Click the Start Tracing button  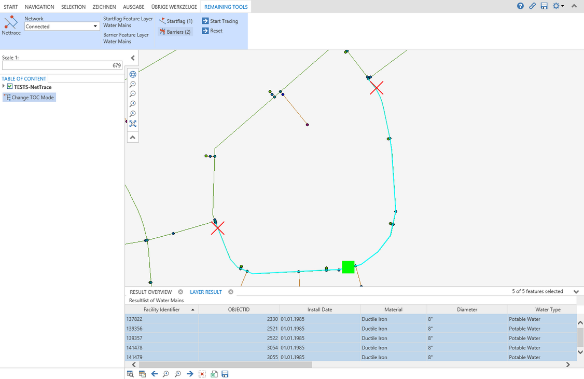coord(220,21)
